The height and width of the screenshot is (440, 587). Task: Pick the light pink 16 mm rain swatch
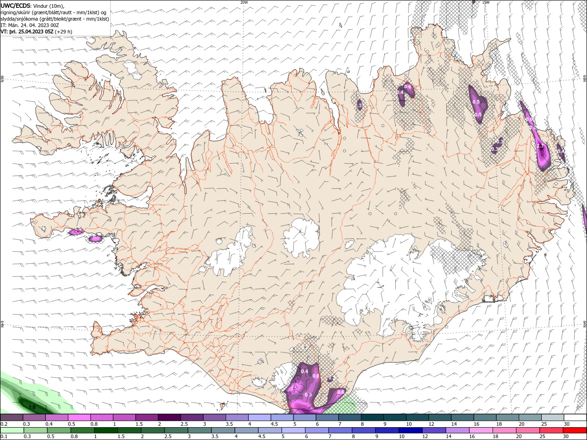click(481, 430)
